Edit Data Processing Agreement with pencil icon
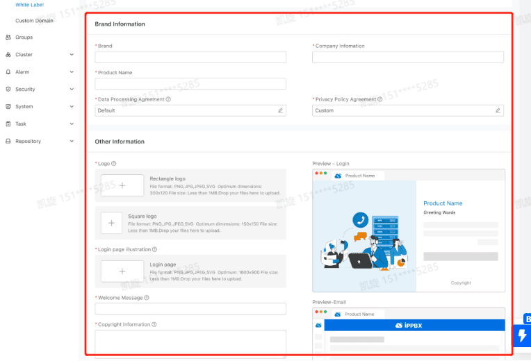This screenshot has height=361, width=531. pos(280,110)
